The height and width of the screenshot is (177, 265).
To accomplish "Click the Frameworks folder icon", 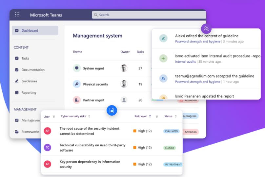I will [x=17, y=132].
